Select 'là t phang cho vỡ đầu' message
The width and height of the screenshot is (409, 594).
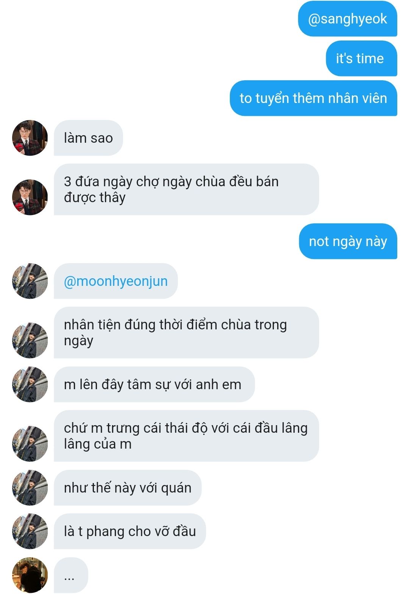coord(130,531)
